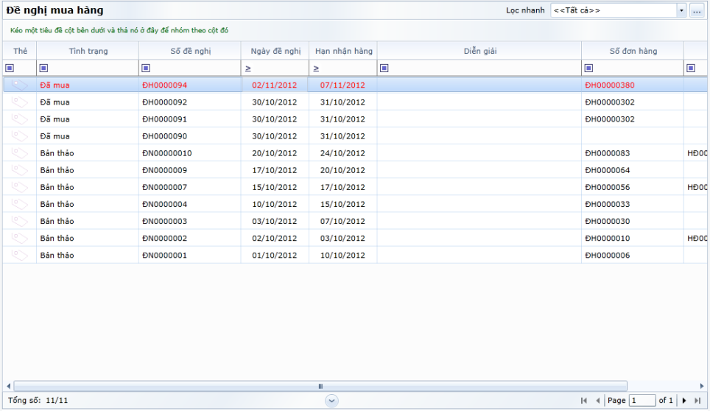The width and height of the screenshot is (710, 411).
Task: Click the filter icon under Thẻ column
Action: coord(10,68)
